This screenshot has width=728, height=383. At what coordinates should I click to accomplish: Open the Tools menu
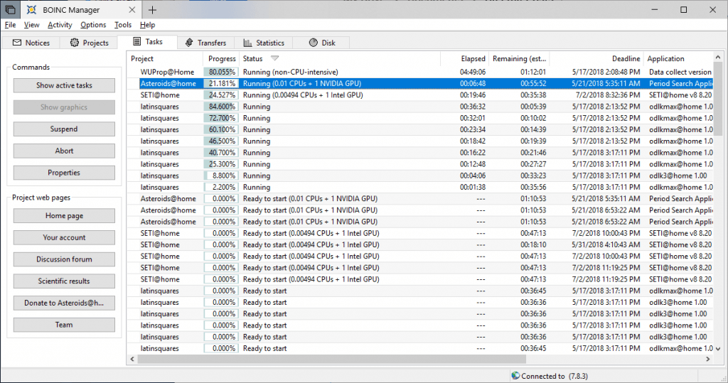point(123,25)
